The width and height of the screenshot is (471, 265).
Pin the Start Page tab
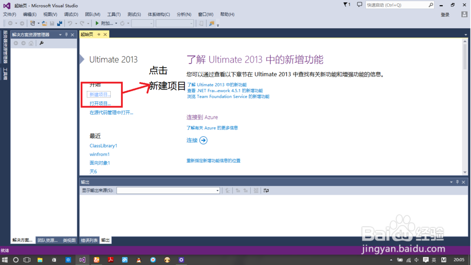coord(98,34)
